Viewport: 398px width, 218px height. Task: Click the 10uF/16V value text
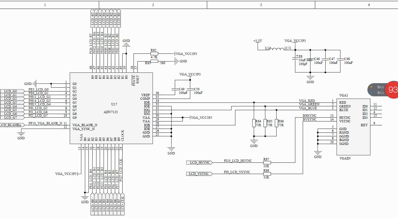coord(305,60)
